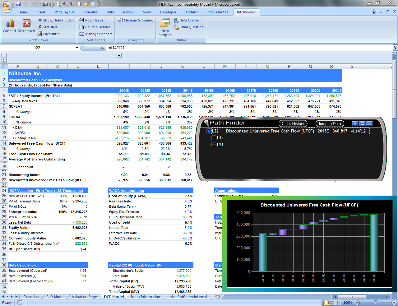Sort descending Z to A icon
The image size is (398, 306).
point(72,4)
